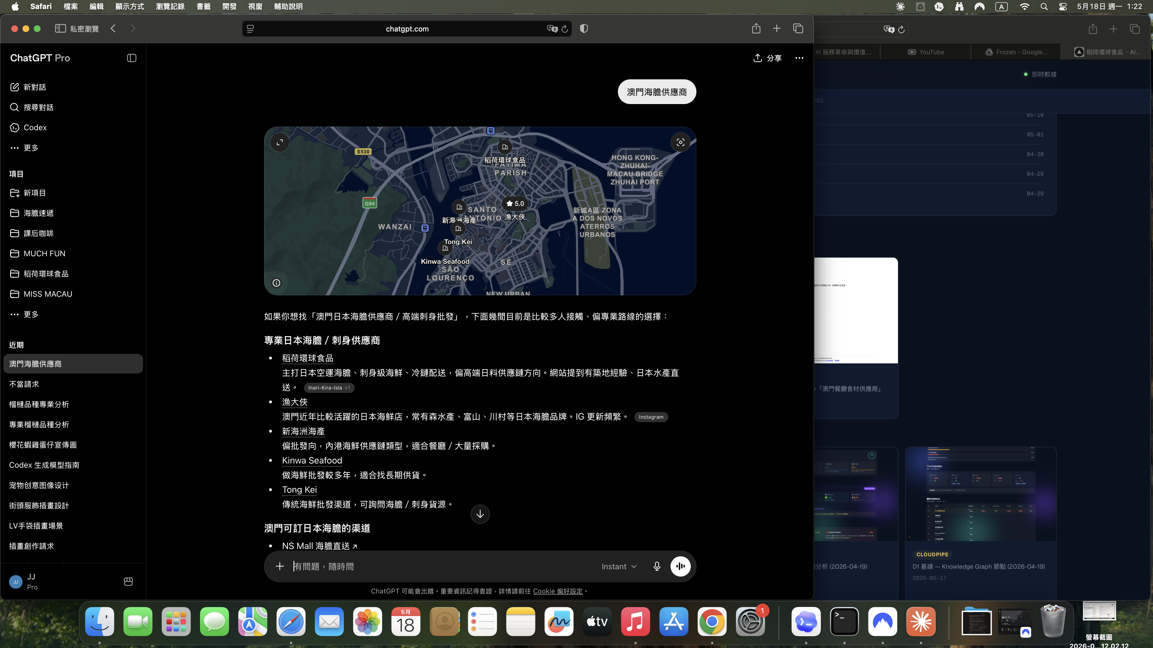Open the 榴槤品種專業分析 recent chat
The image size is (1153, 648).
(x=73, y=404)
